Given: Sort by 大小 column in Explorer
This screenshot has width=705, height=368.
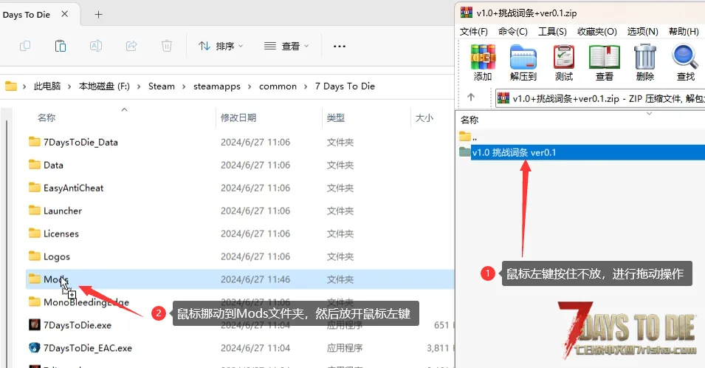Looking at the screenshot, I should 424,118.
